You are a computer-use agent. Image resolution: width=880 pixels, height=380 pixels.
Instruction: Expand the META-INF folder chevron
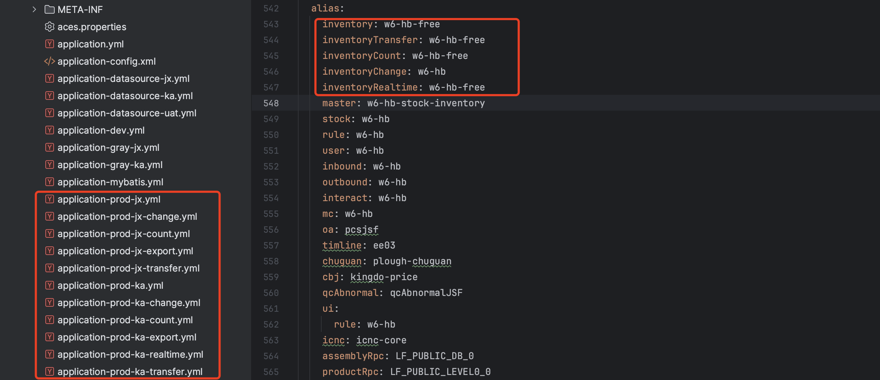click(x=34, y=9)
